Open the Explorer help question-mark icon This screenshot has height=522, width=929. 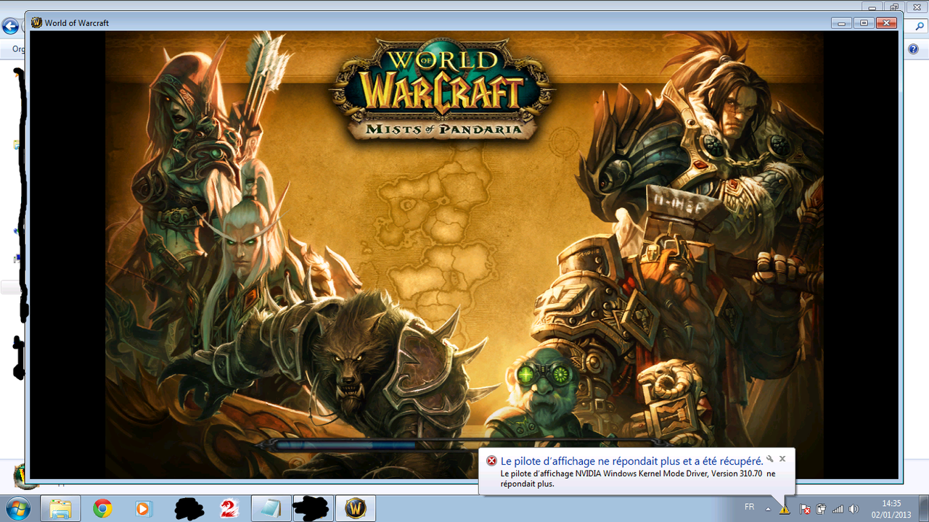click(x=914, y=49)
